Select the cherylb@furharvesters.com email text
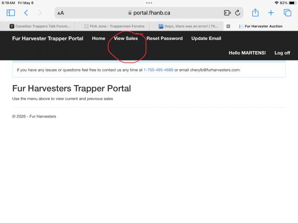Image resolution: width=298 pixels, height=223 pixels. pyautogui.click(x=215, y=70)
